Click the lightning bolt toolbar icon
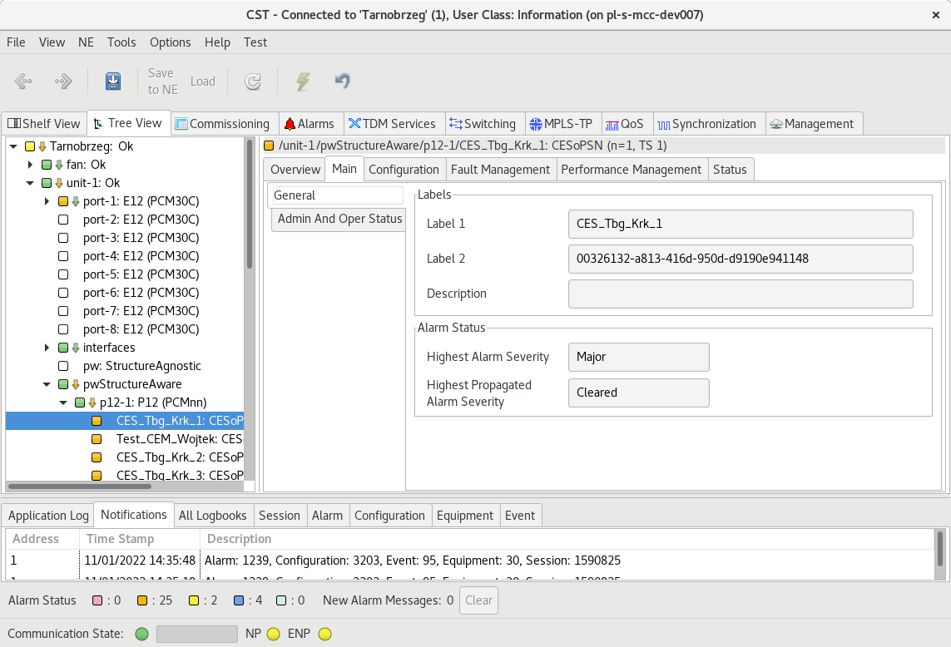Screen dimensions: 951x647 point(304,81)
